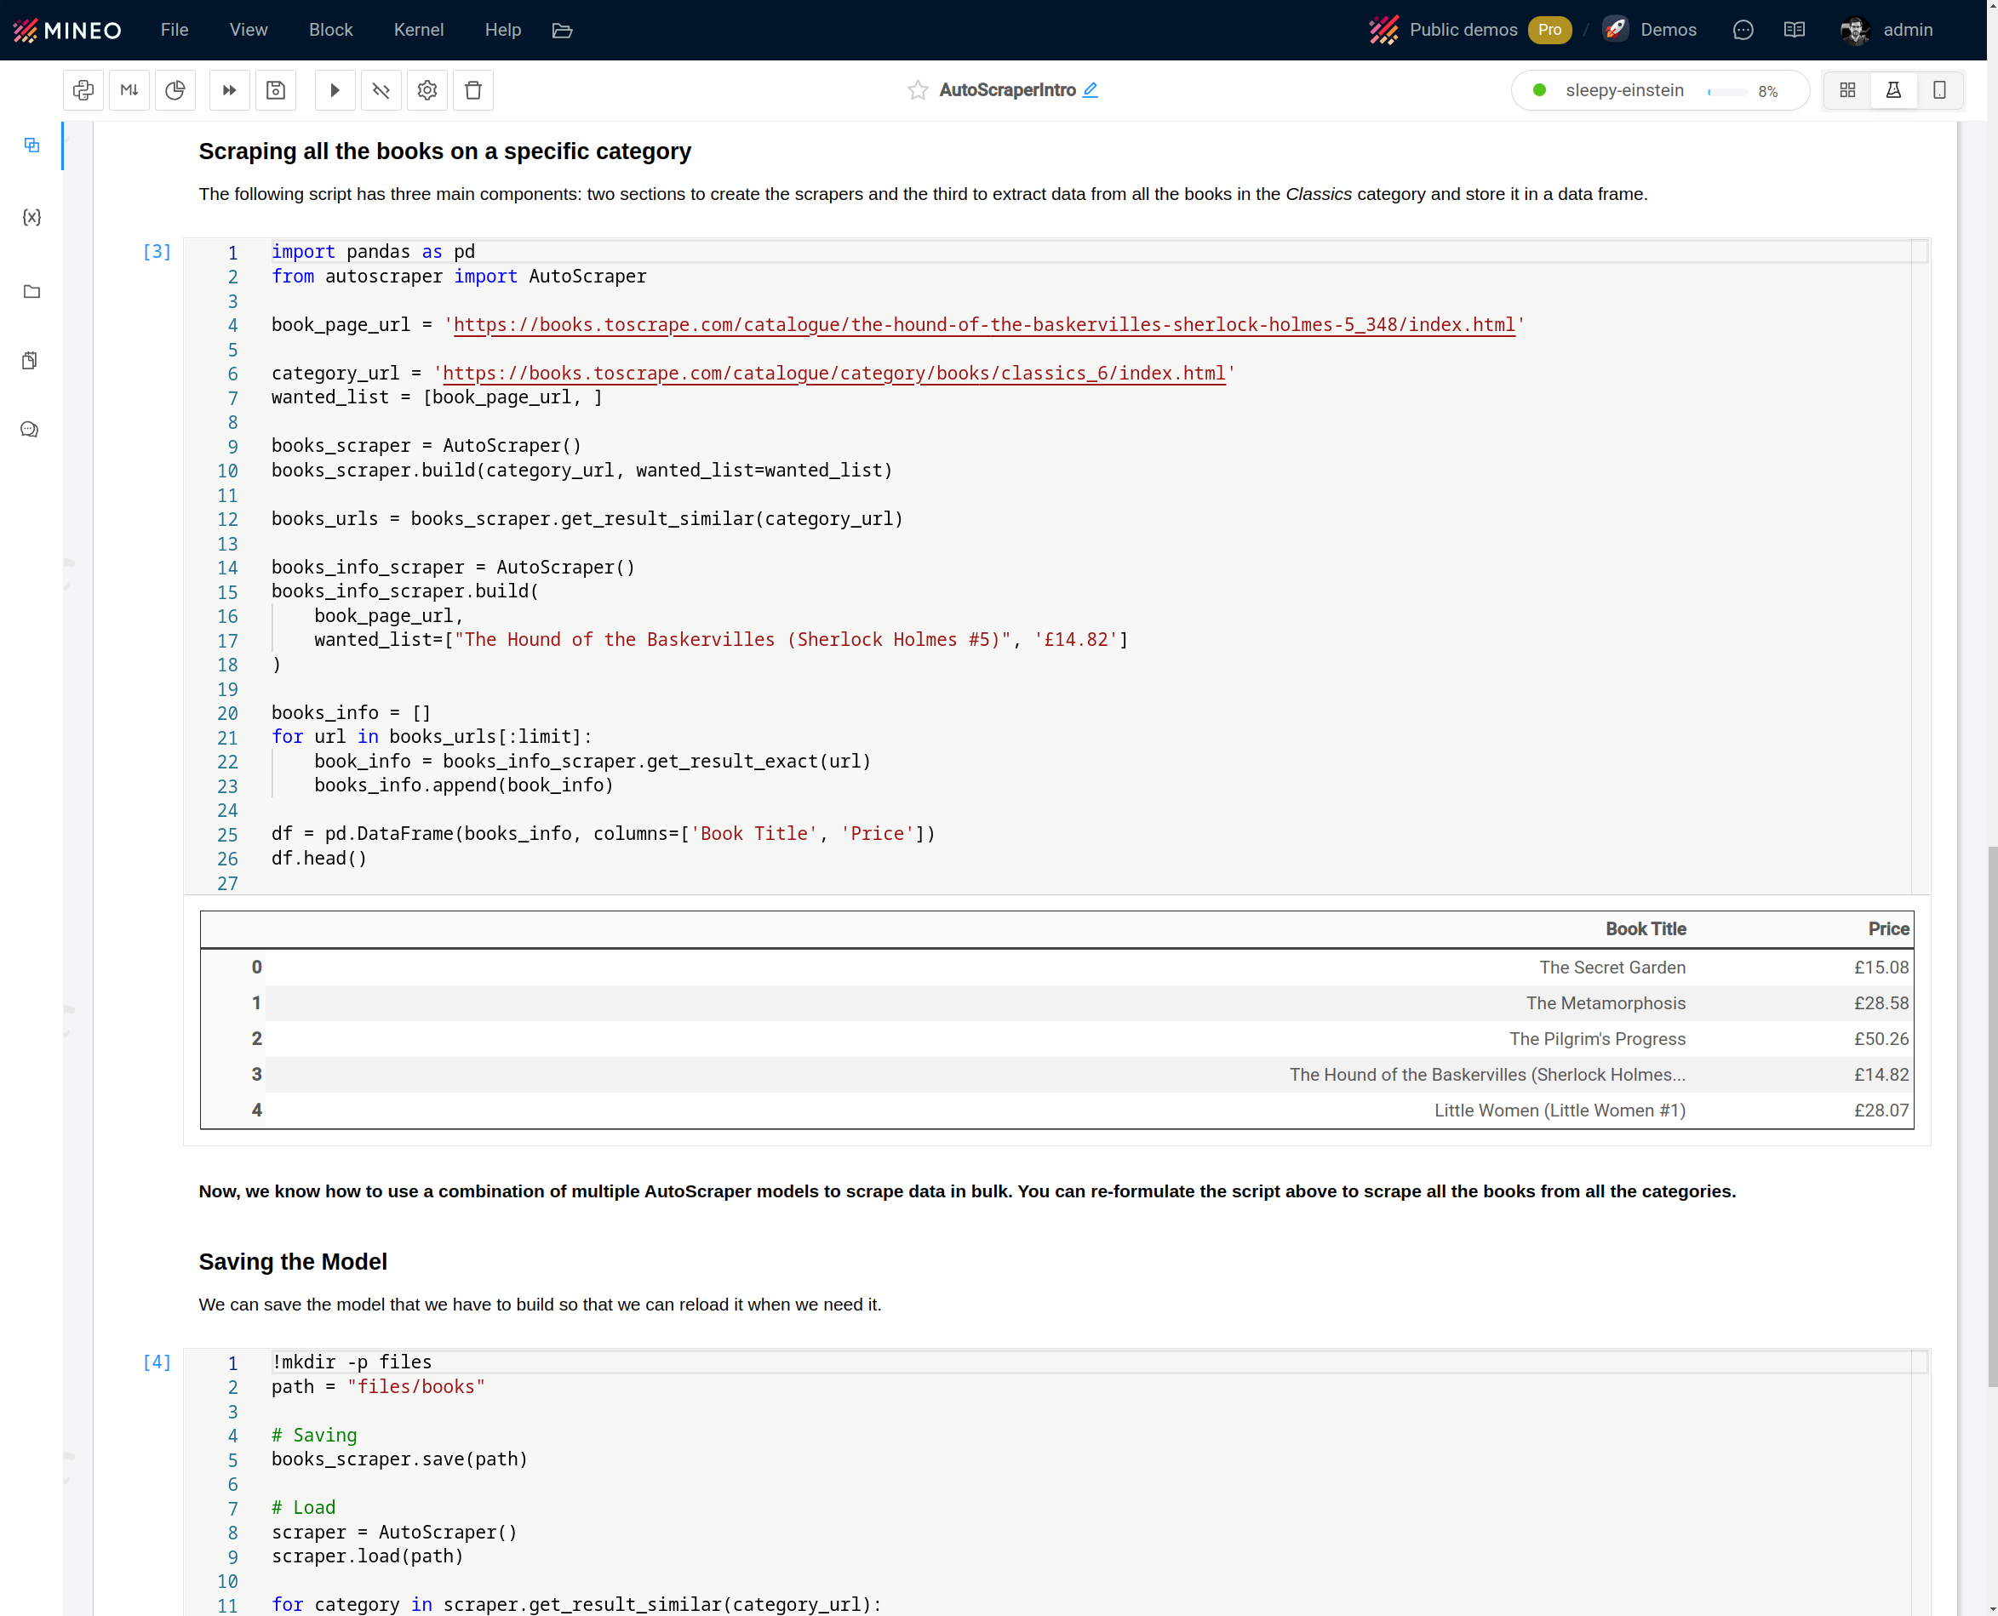Click the cell Little Women (Little Women #1)
This screenshot has height=1616, width=1998.
(x=1560, y=1111)
